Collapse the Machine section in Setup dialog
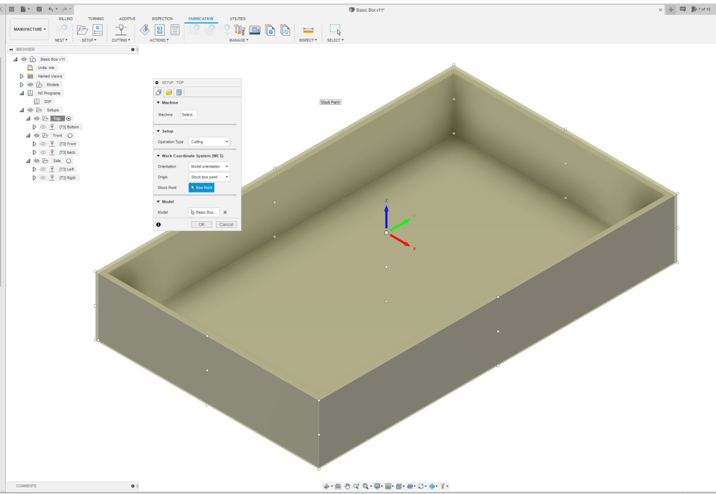 (x=158, y=102)
